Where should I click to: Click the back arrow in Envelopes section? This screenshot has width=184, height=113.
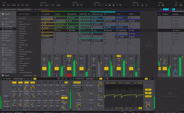[138, 5]
